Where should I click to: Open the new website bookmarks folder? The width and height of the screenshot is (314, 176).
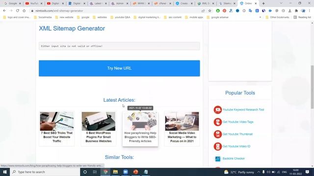(x=64, y=18)
